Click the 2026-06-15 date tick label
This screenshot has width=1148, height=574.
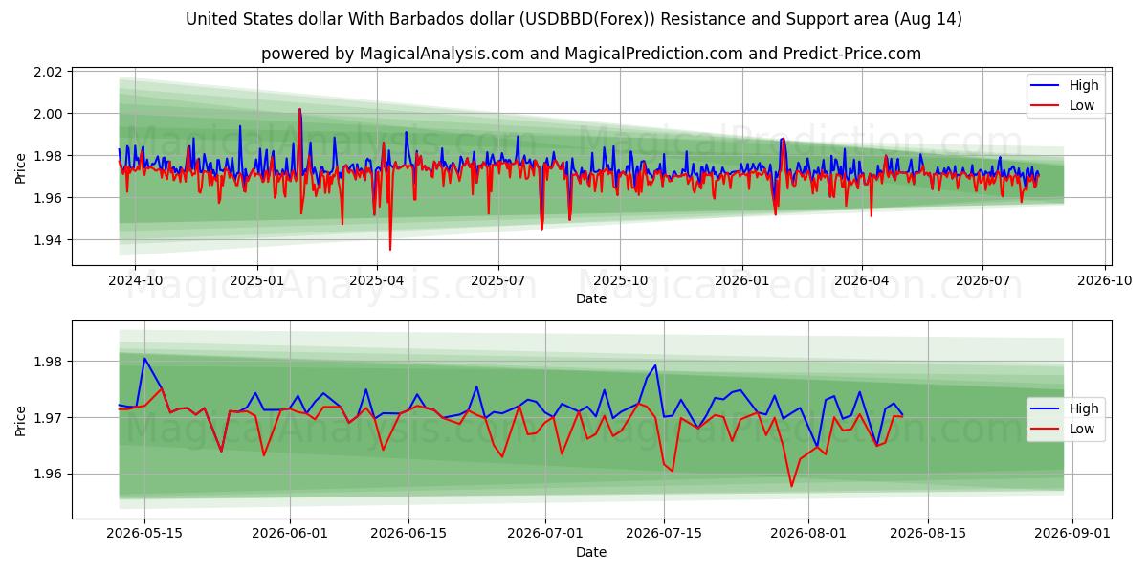pos(408,533)
